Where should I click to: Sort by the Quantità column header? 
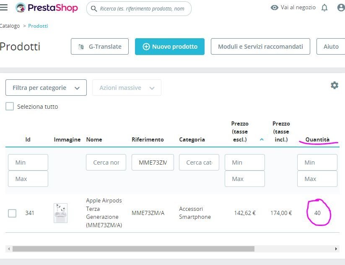pyautogui.click(x=317, y=139)
